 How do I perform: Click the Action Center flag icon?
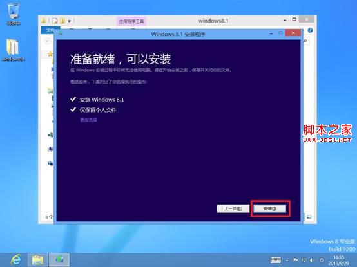296,260
